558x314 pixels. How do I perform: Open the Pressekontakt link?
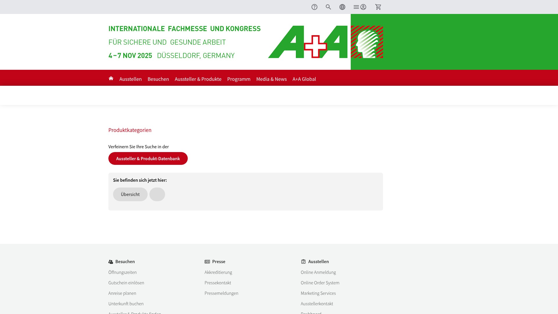click(x=218, y=283)
